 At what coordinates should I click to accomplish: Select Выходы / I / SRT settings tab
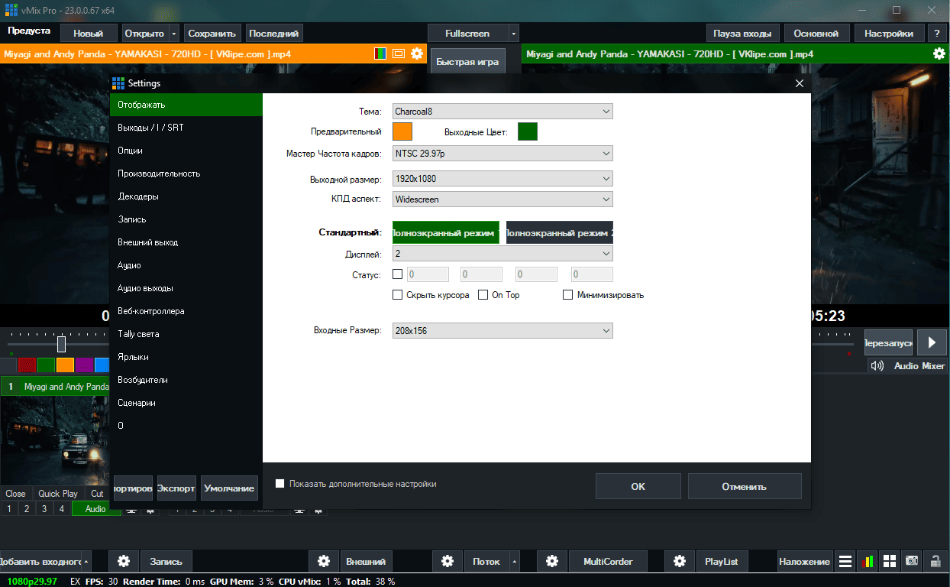tap(186, 128)
